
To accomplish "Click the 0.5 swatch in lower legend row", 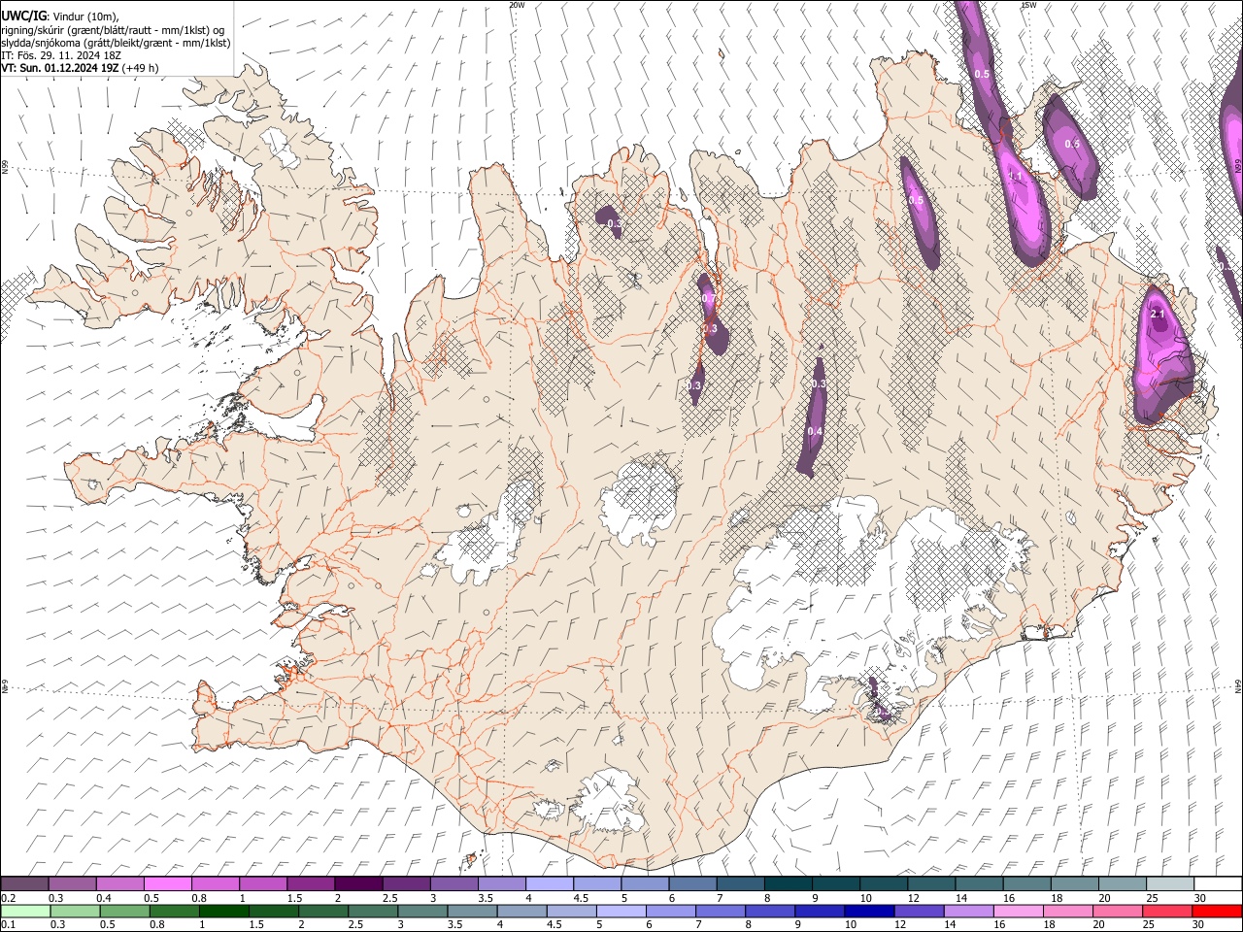I will 125,912.
